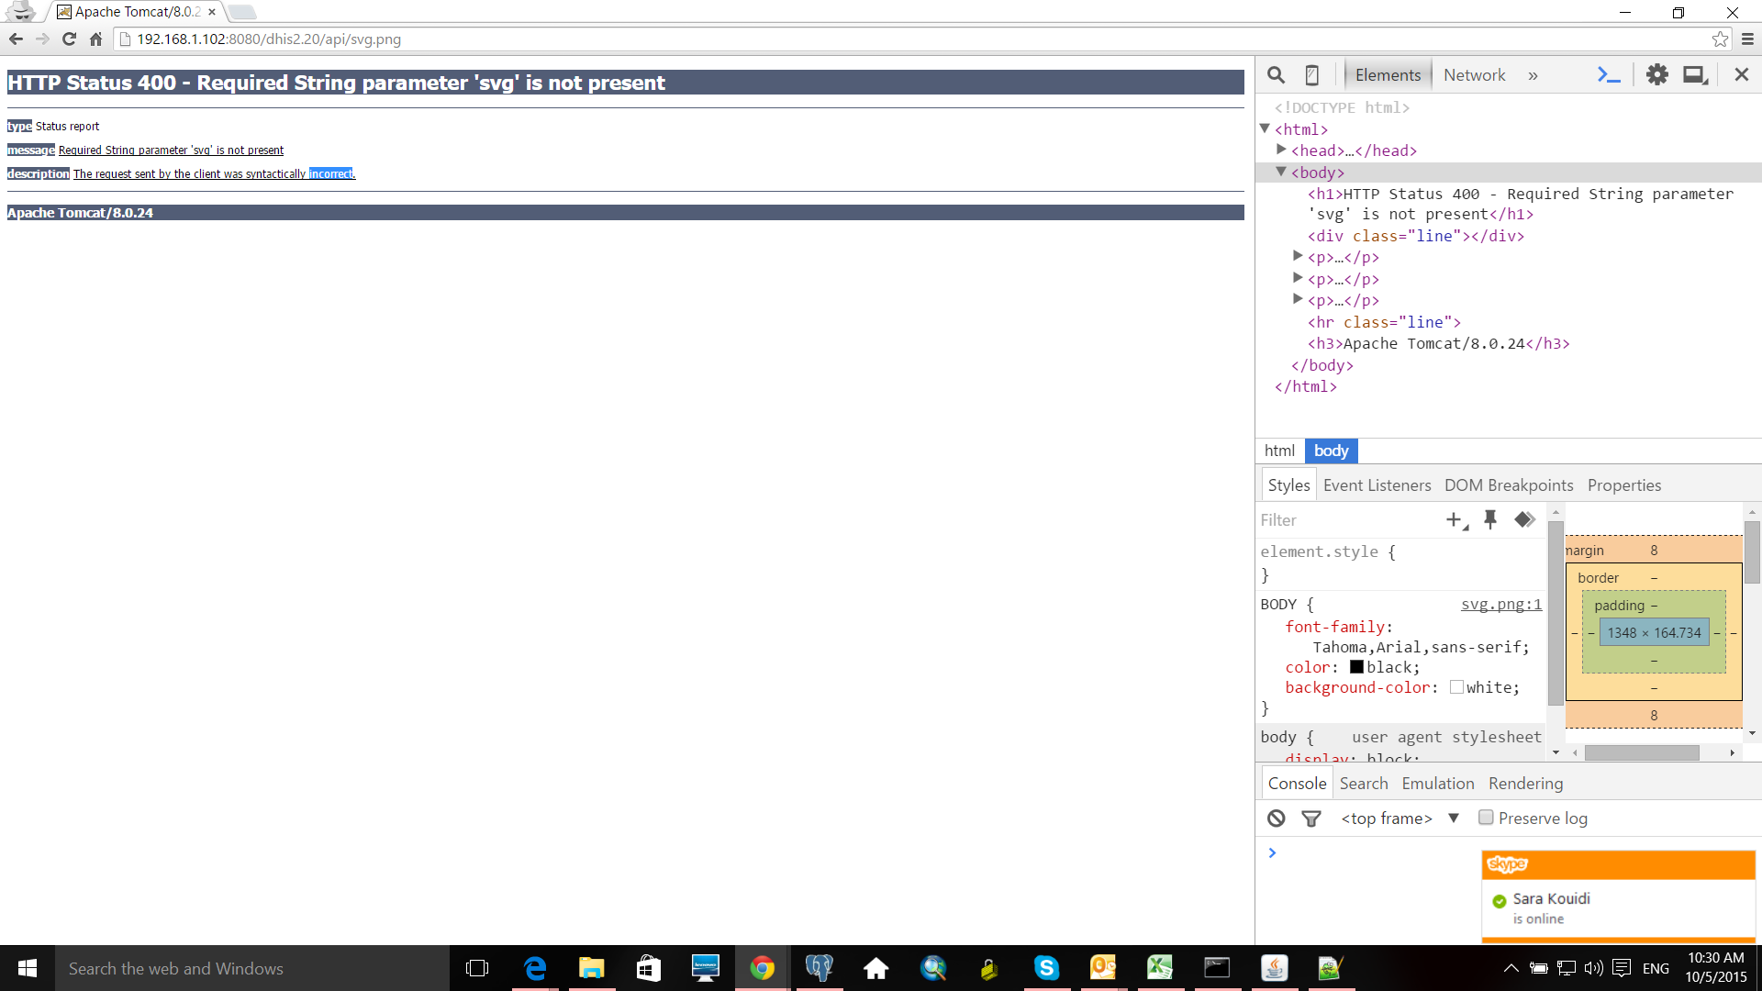Click the white background-color swatch
Viewport: 1762px width, 991px height.
1456,687
